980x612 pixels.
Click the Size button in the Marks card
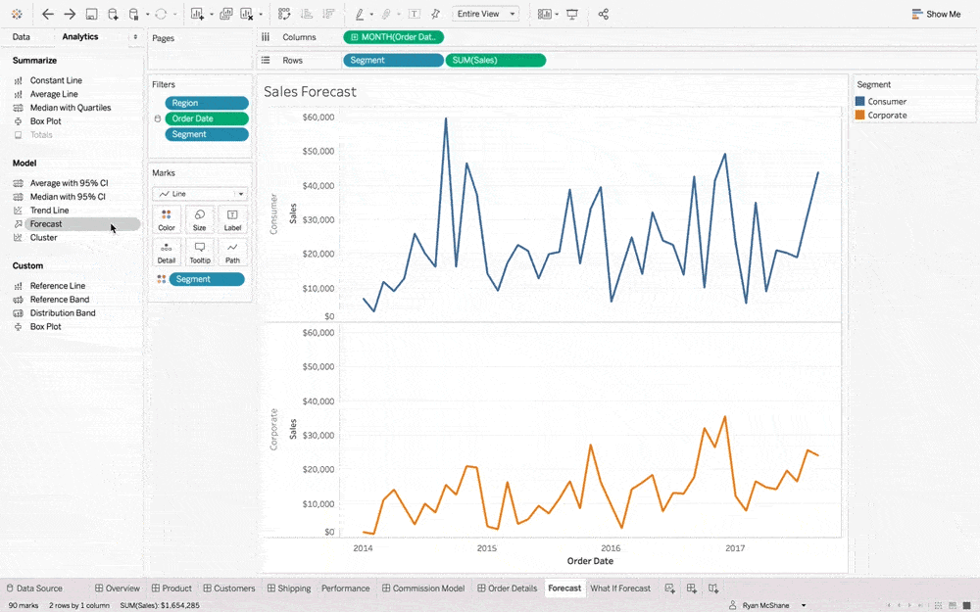200,218
